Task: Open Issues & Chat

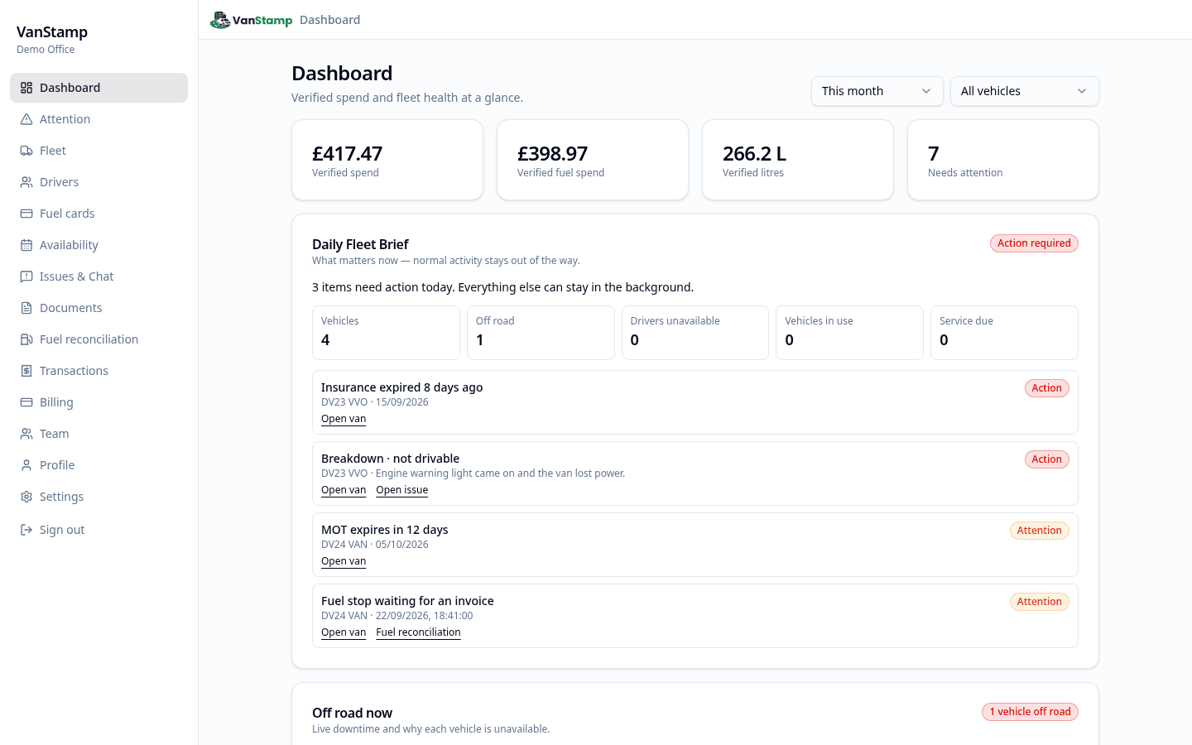Action: click(99, 276)
